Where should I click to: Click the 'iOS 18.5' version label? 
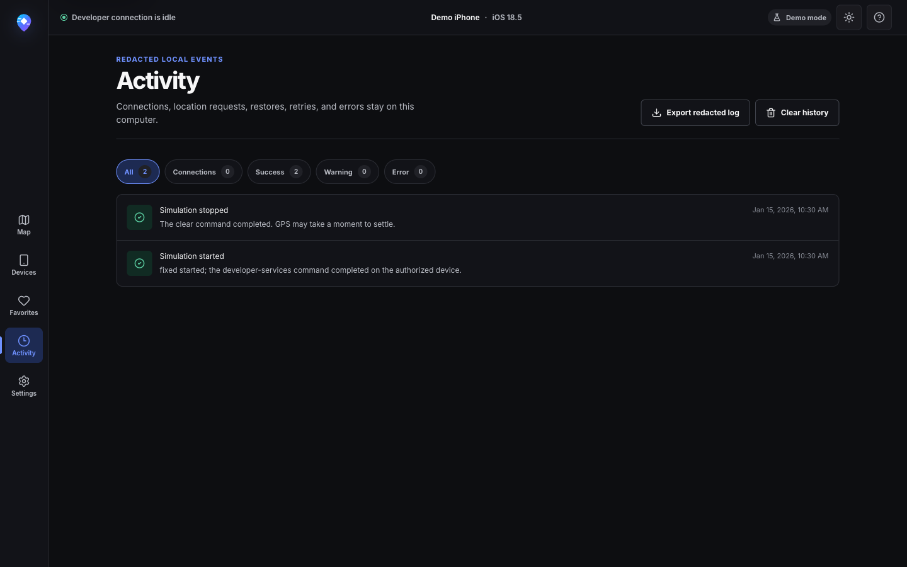507,18
